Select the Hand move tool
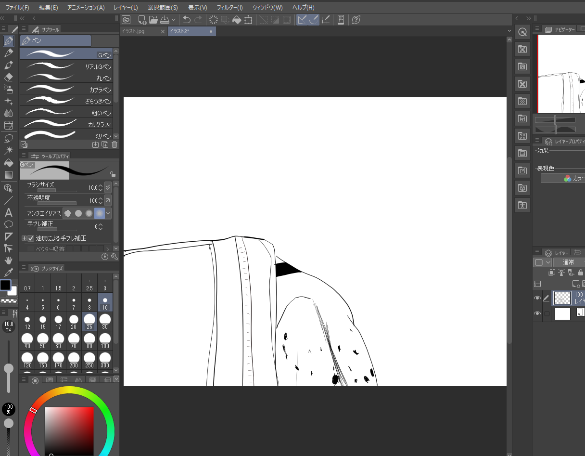The height and width of the screenshot is (456, 585). (x=9, y=261)
